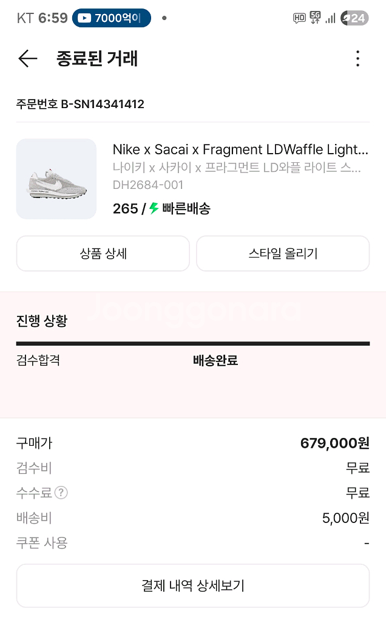Open the three-dot more options menu

[x=358, y=58]
